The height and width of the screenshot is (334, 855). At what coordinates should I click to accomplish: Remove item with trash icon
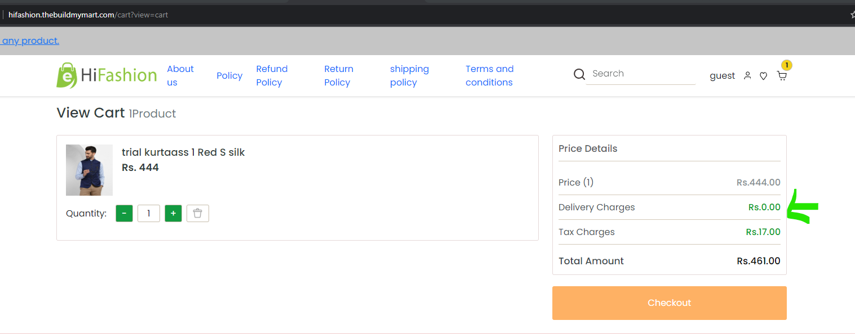pyautogui.click(x=198, y=214)
